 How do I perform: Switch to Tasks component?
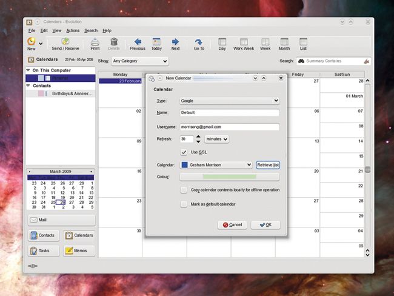pos(44,251)
